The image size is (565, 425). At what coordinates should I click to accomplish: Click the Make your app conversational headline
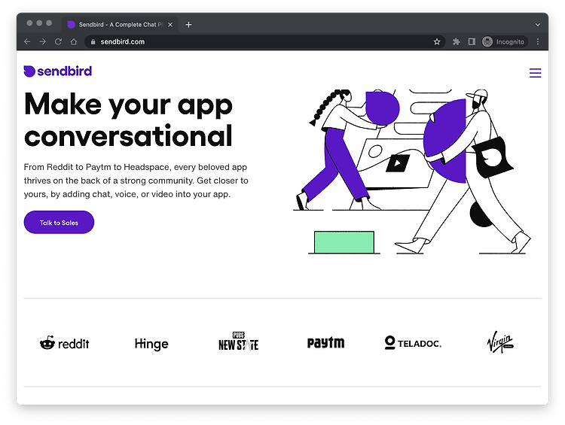pyautogui.click(x=128, y=120)
